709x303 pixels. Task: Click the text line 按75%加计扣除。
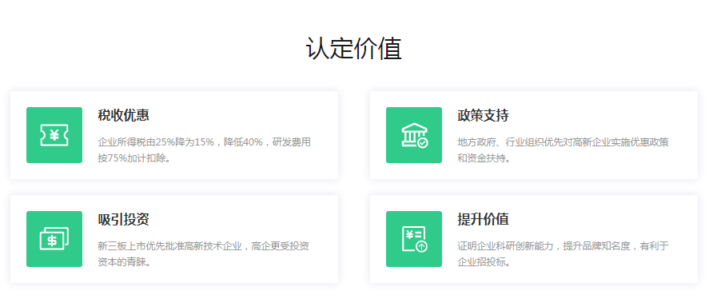(x=135, y=159)
